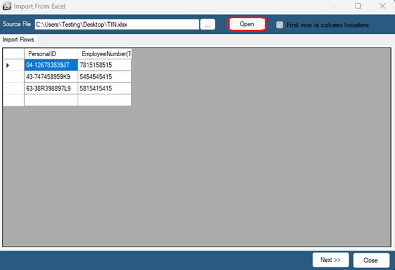Click the Open button
Image resolution: width=395 pixels, height=270 pixels.
[246, 24]
